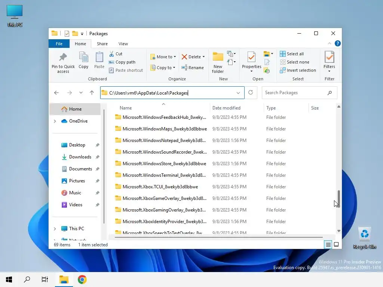Select the Microsoft.WindowsMaps_8wekyb3d8bbwe folder
The width and height of the screenshot is (383, 287).
[161, 129]
